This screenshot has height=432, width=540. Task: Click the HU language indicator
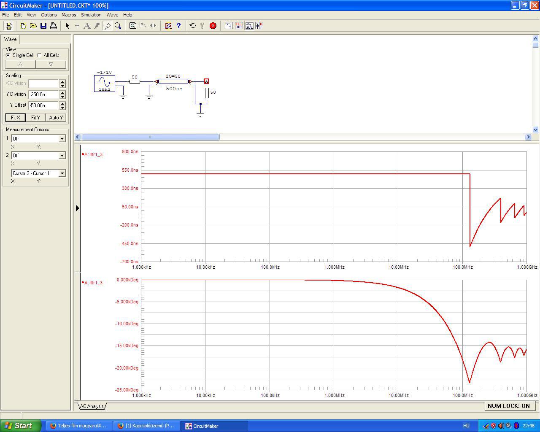tap(466, 426)
